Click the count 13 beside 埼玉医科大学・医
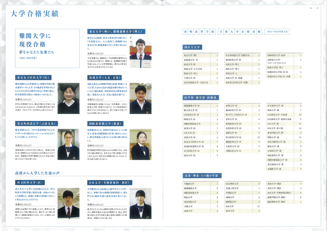327x231 pixels. (x=258, y=138)
